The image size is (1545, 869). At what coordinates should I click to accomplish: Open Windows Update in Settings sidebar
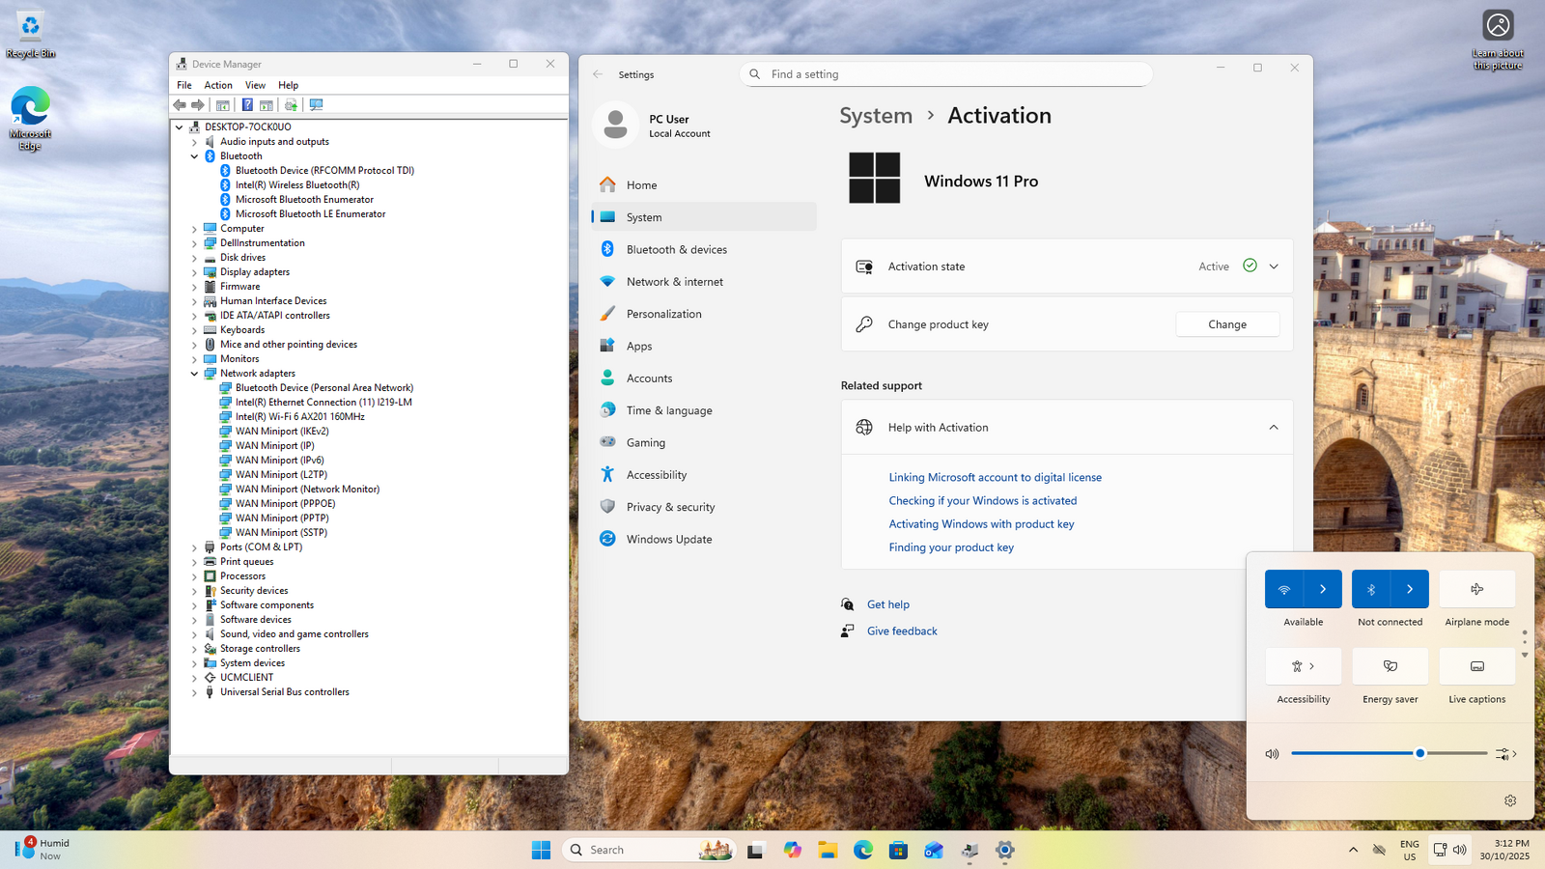[668, 539]
